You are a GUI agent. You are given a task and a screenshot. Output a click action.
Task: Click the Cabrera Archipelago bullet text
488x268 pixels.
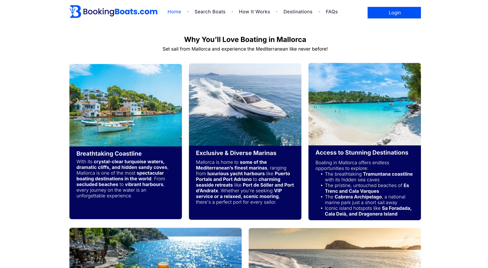pyautogui.click(x=365, y=200)
